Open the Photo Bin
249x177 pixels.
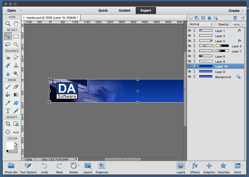(11, 168)
